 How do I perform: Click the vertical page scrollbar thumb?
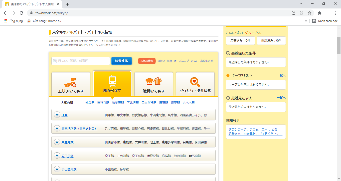[x=339, y=45]
